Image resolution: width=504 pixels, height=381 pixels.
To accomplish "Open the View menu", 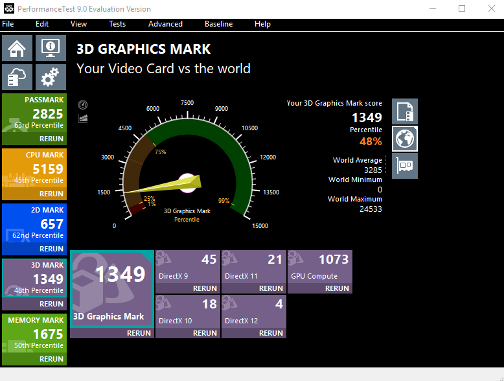I will (x=78, y=24).
